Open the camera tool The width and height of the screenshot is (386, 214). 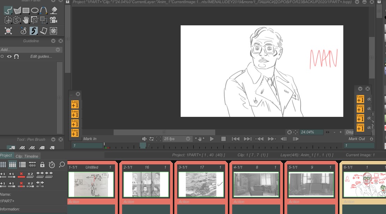[x=53, y=20]
